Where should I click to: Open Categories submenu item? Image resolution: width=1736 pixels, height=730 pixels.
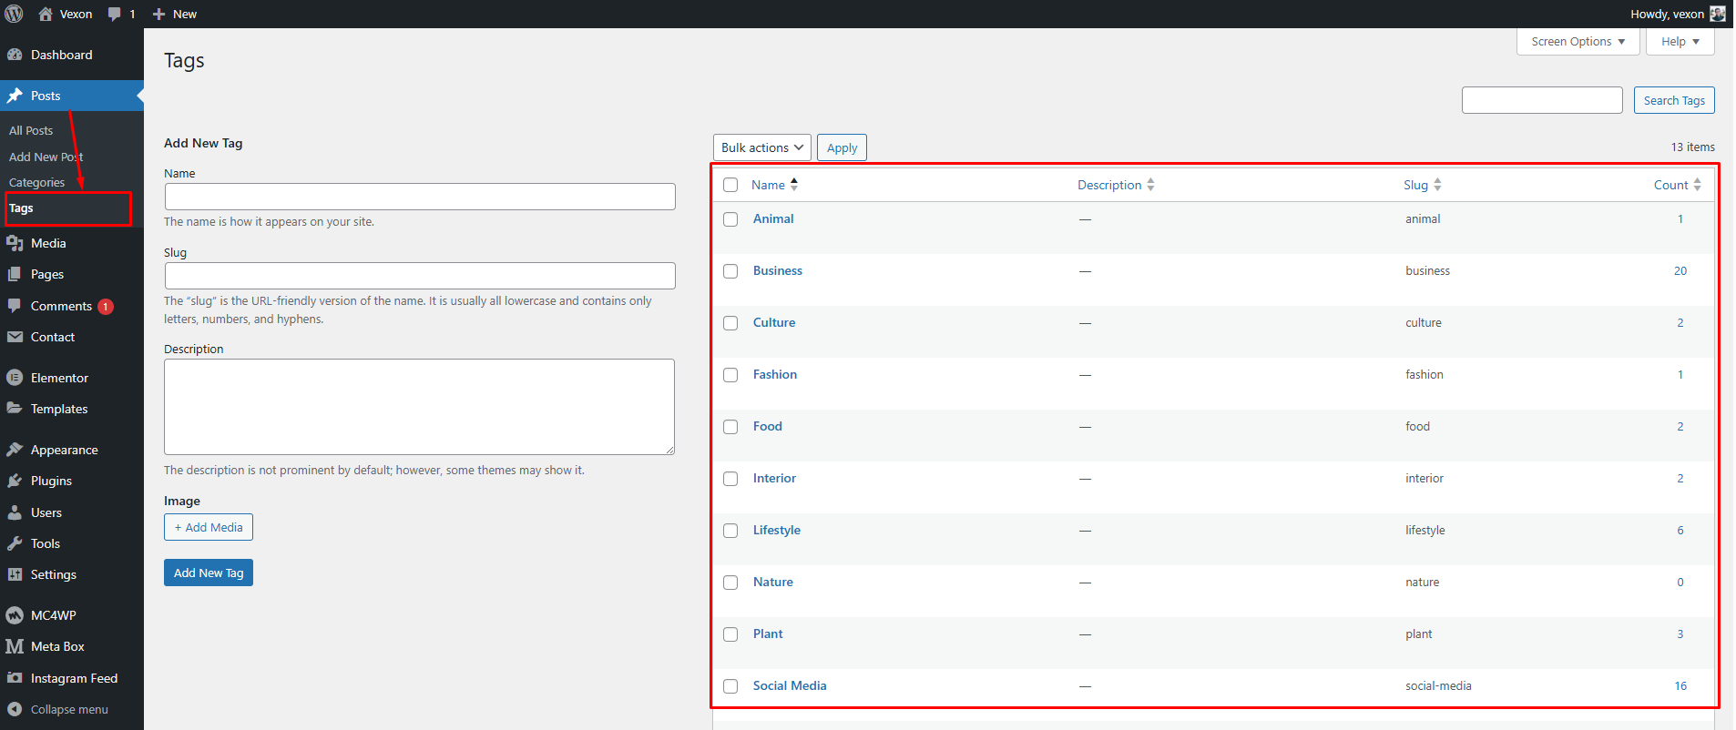coord(37,182)
